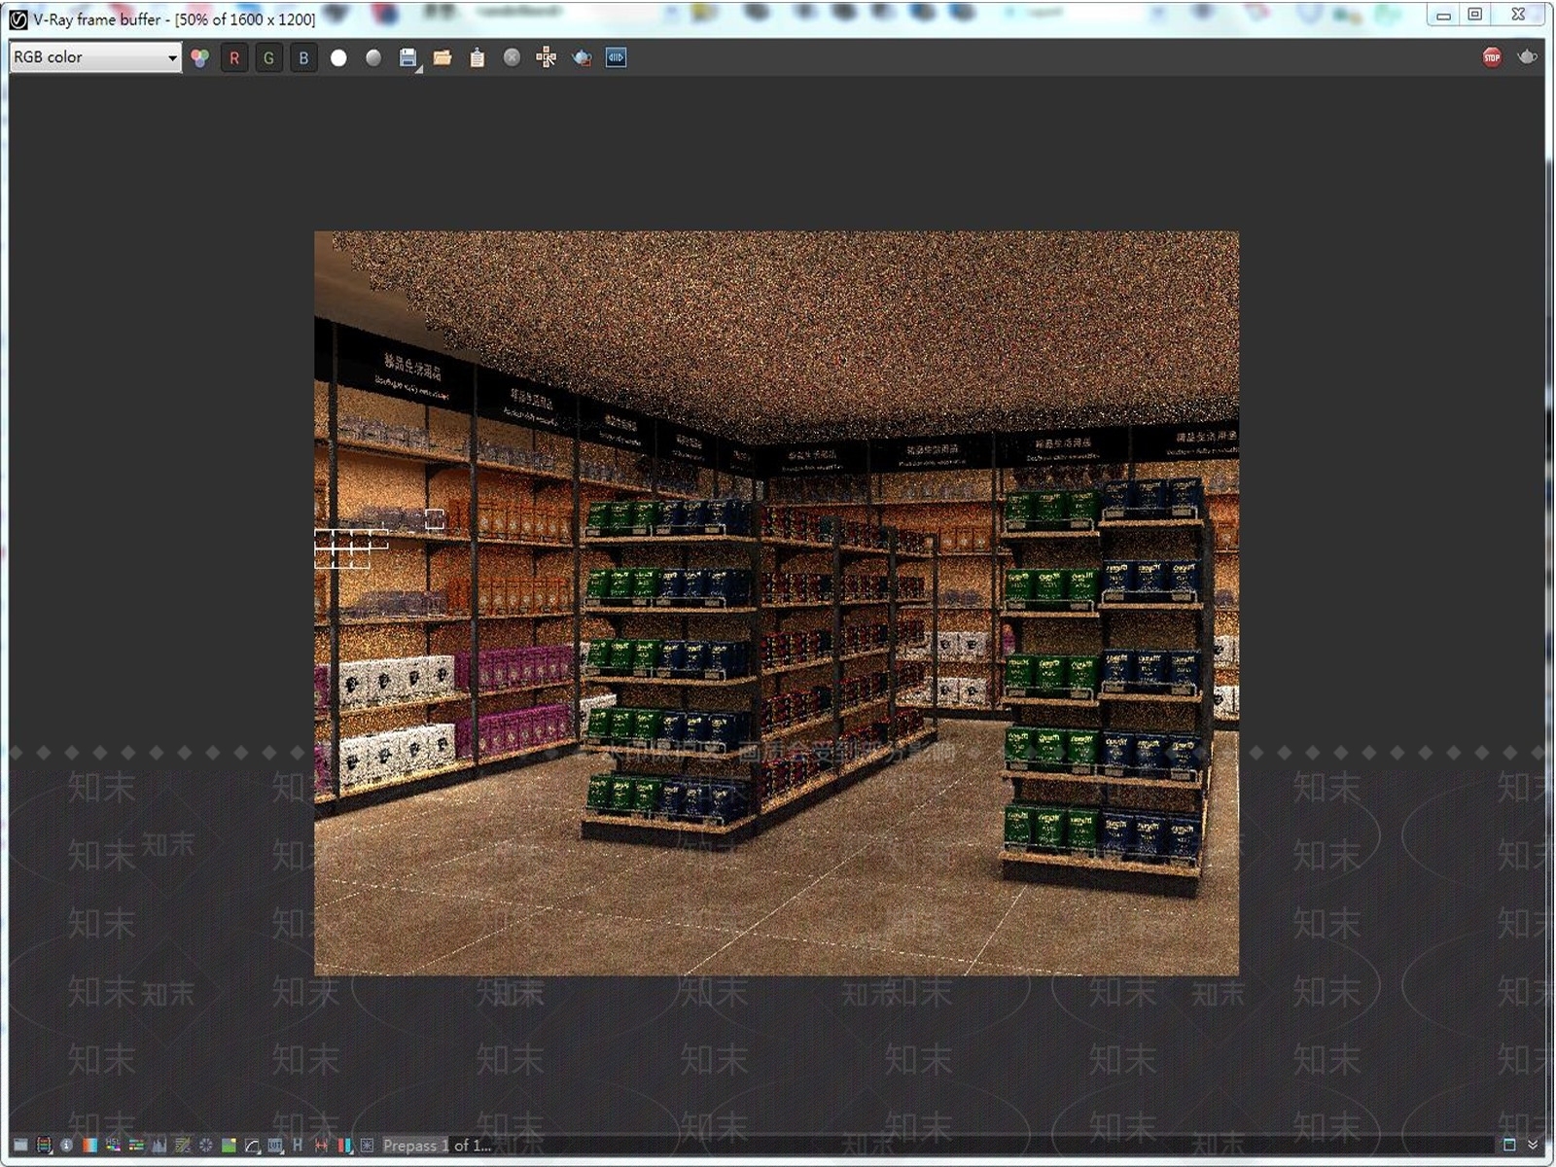Toggle the curved-line correction icon

click(253, 1145)
